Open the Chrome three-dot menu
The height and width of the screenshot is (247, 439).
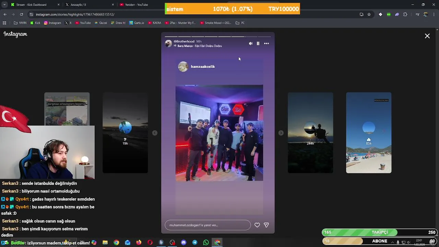click(434, 14)
